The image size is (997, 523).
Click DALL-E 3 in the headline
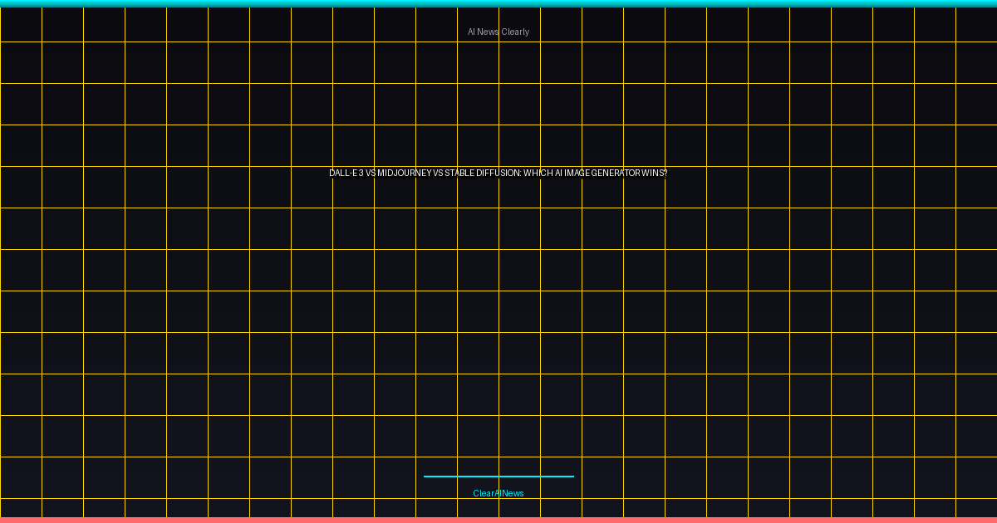[x=346, y=174]
